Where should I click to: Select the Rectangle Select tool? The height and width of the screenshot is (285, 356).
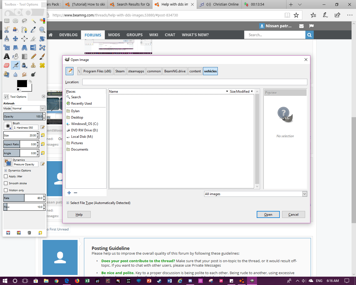7,21
